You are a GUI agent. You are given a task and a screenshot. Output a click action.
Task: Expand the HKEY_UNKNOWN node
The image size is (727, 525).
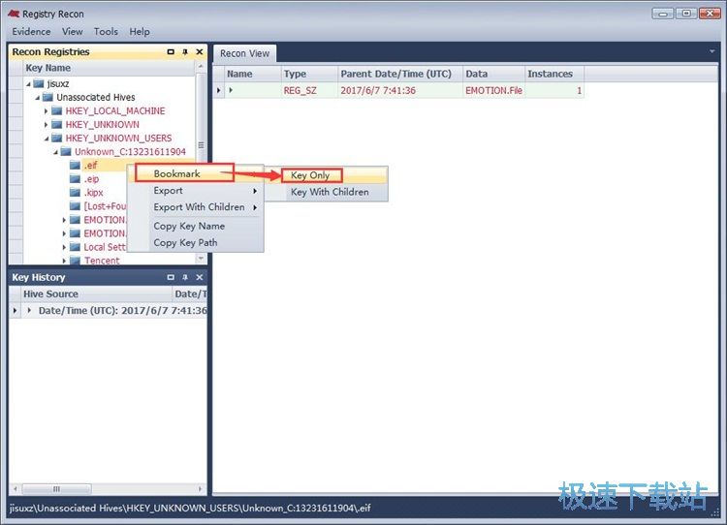pos(46,125)
